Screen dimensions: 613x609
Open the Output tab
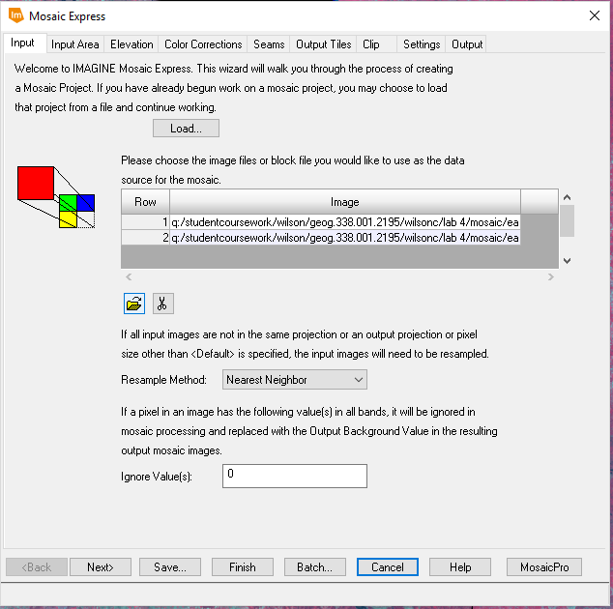click(x=467, y=44)
